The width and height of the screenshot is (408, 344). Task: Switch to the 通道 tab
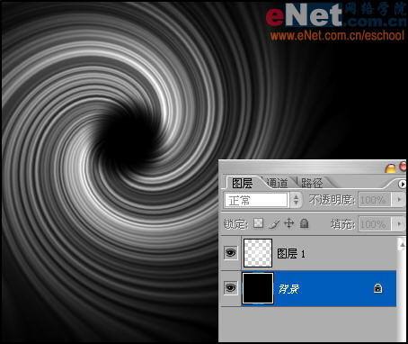point(277,183)
